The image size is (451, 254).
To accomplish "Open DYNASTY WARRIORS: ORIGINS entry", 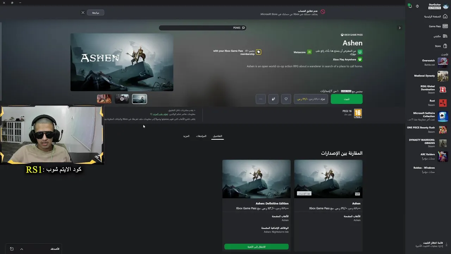I will click(428, 143).
